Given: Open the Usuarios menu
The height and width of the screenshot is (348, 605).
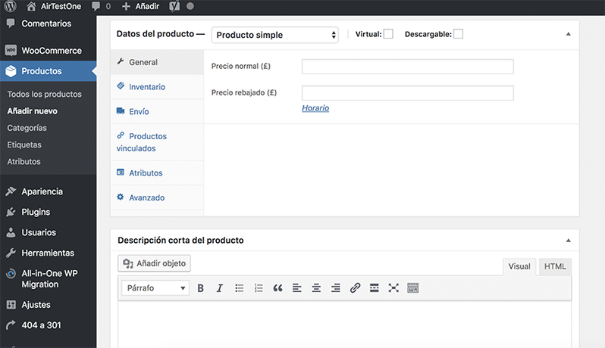Looking at the screenshot, I should [49, 232].
